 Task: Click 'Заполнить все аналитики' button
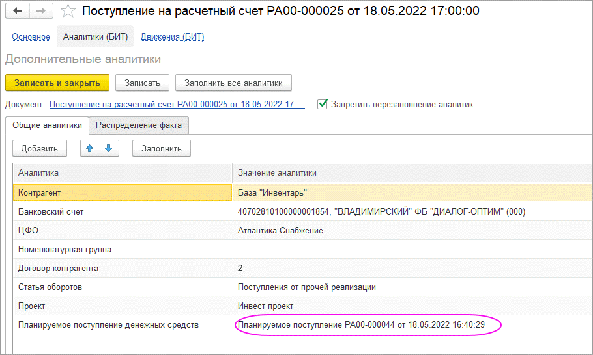coord(233,83)
